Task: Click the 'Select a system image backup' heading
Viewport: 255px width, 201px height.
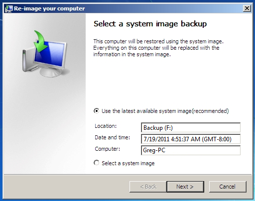Action: [150, 24]
